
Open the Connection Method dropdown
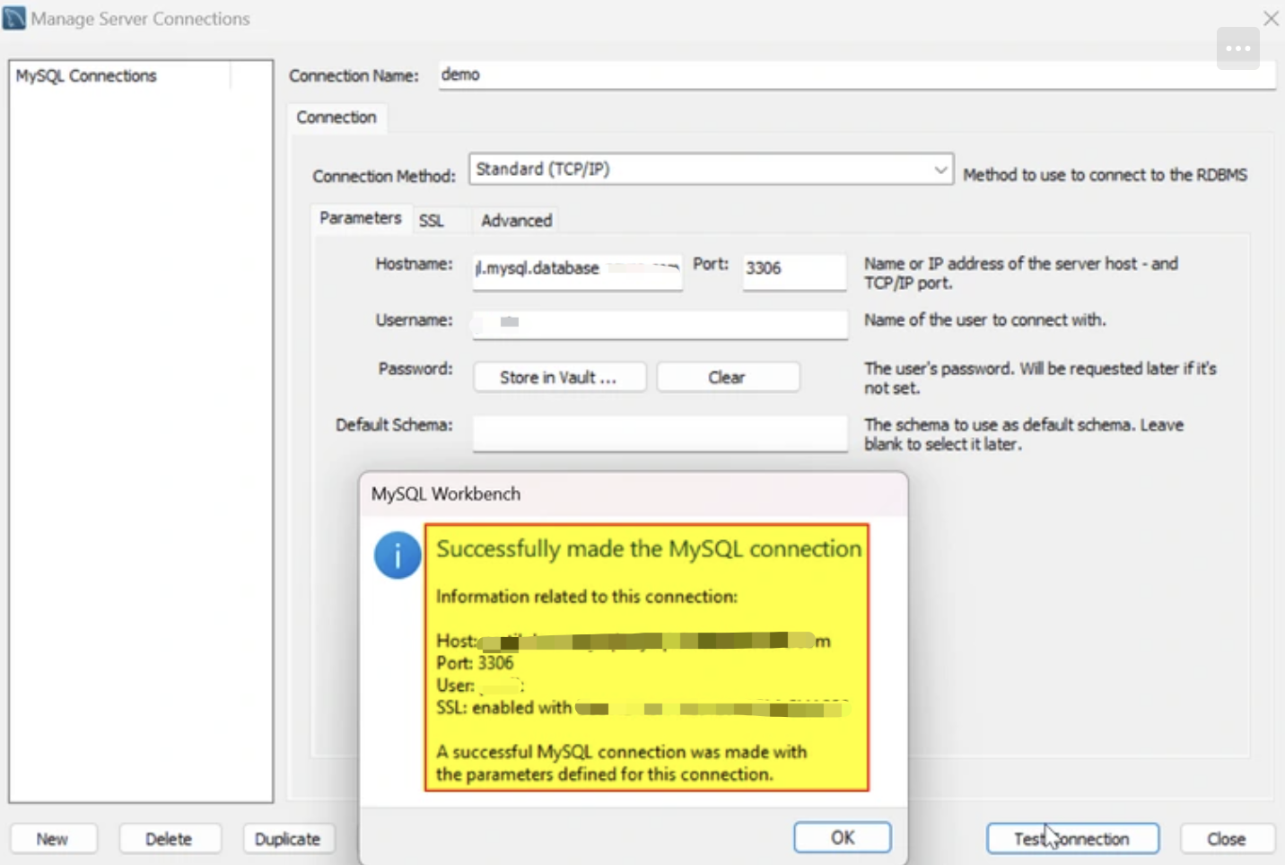(x=711, y=169)
